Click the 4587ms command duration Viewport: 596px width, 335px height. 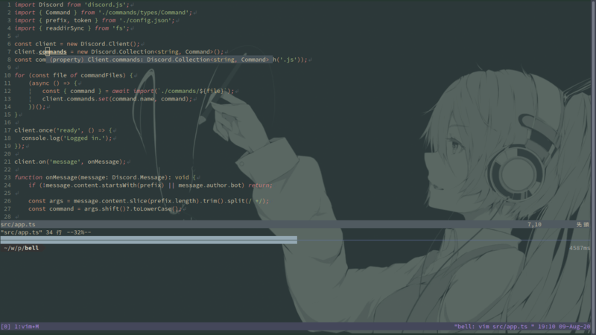point(580,248)
